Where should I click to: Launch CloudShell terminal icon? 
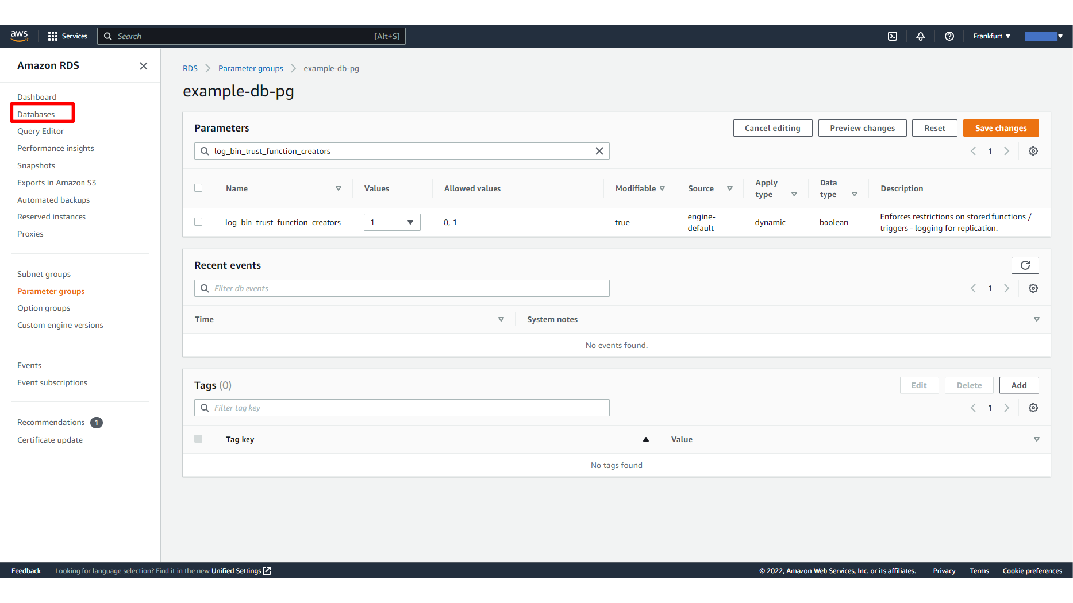893,36
